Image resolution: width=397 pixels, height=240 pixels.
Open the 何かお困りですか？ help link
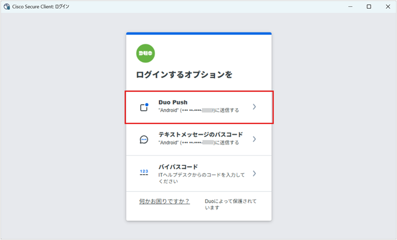164,201
